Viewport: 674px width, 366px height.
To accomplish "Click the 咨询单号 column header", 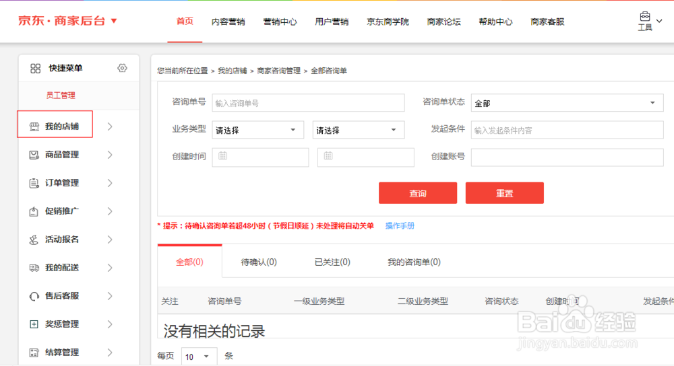I will click(224, 301).
